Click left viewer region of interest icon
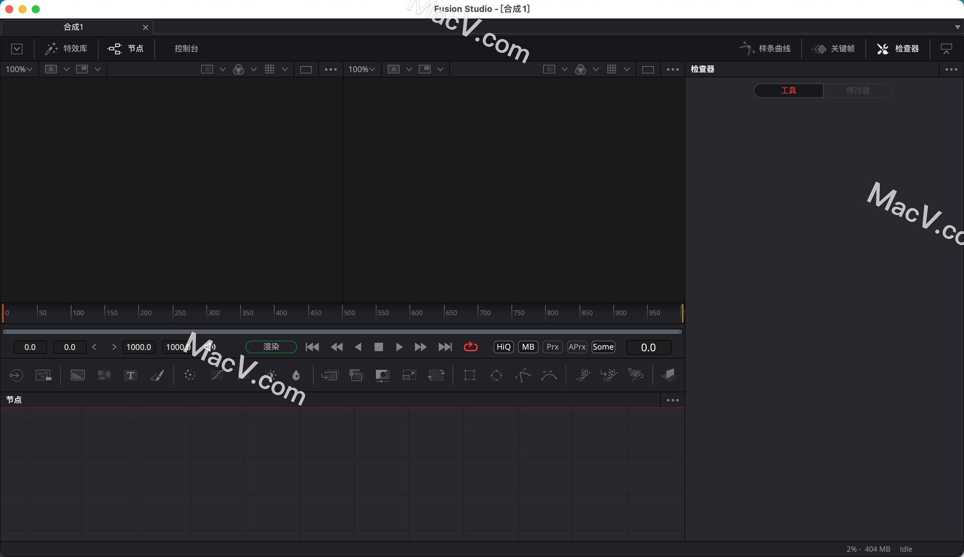Viewport: 964px width, 557px height. (207, 69)
